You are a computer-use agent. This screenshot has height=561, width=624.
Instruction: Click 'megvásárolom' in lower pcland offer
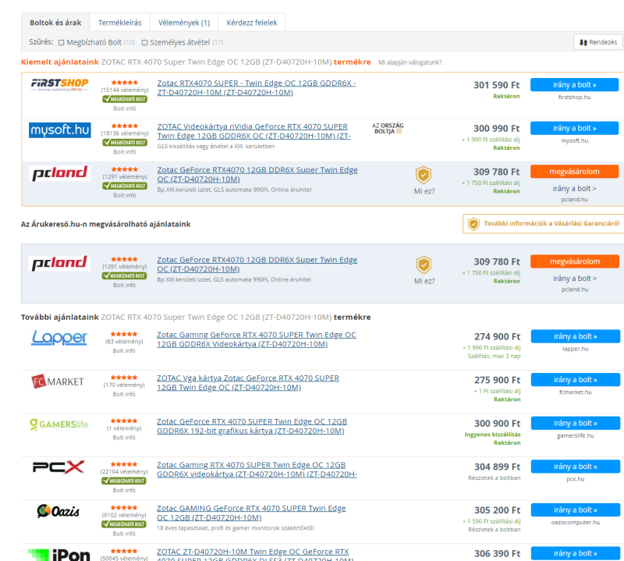(575, 261)
